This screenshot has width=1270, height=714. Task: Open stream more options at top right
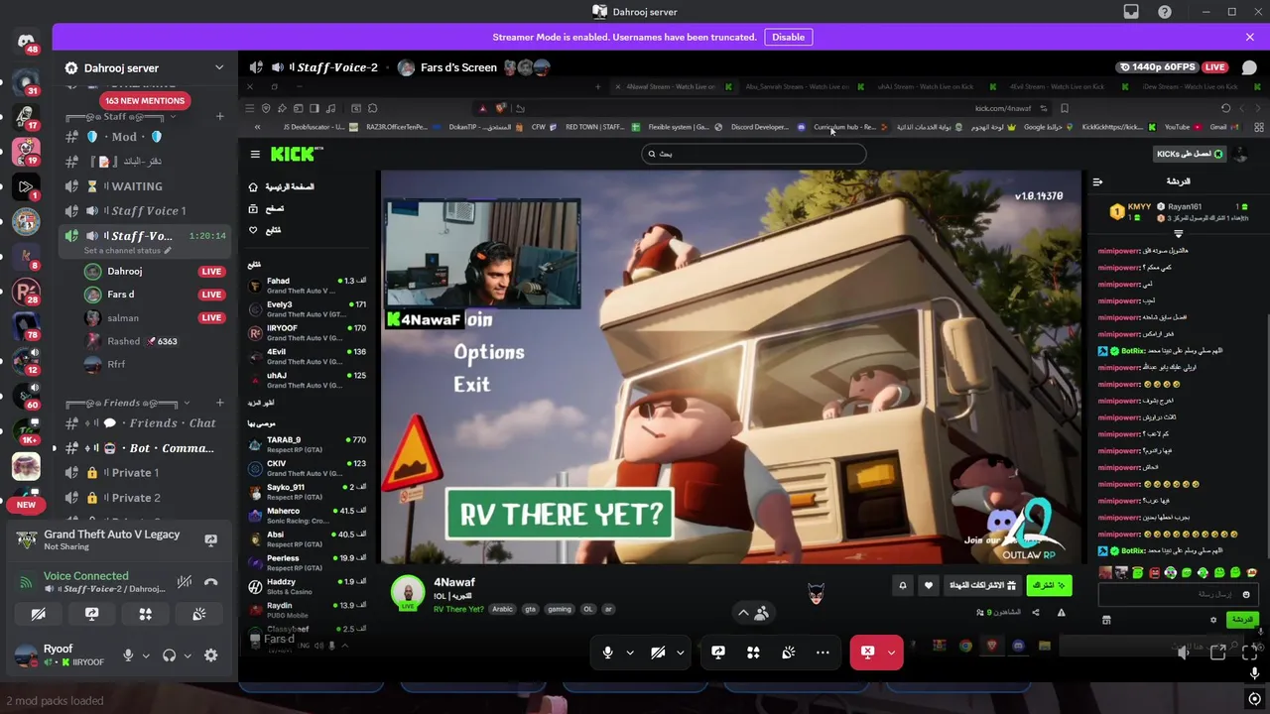[1249, 67]
